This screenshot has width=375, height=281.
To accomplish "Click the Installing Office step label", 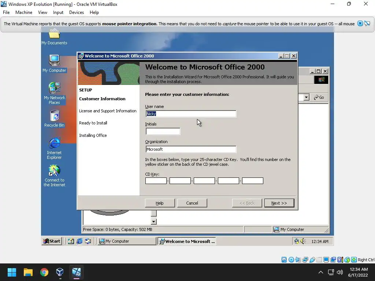I will (x=93, y=135).
